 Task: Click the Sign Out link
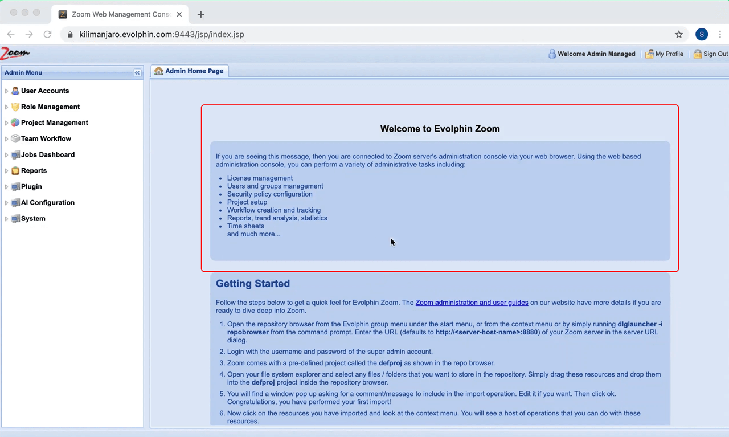pyautogui.click(x=715, y=54)
